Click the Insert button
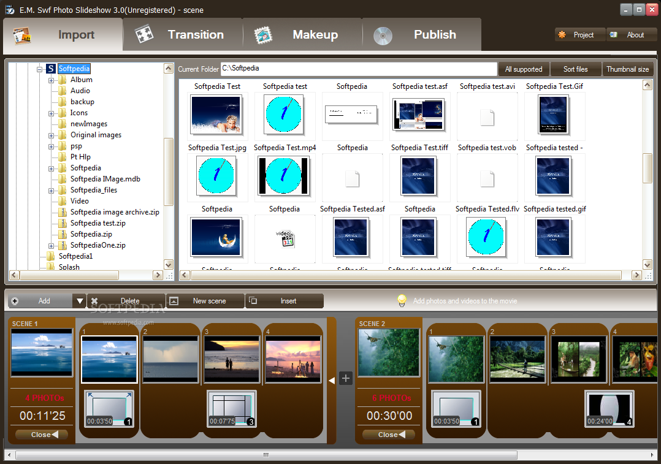The height and width of the screenshot is (464, 661). pos(285,301)
